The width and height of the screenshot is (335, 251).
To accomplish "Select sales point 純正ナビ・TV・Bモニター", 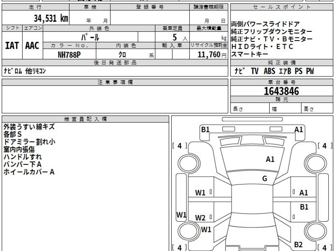I will (272, 39).
